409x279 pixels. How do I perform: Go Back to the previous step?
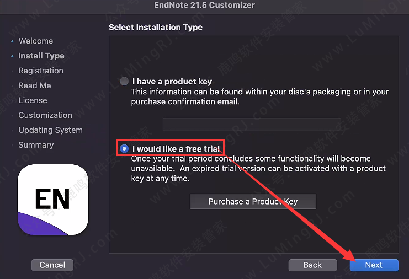pos(312,265)
